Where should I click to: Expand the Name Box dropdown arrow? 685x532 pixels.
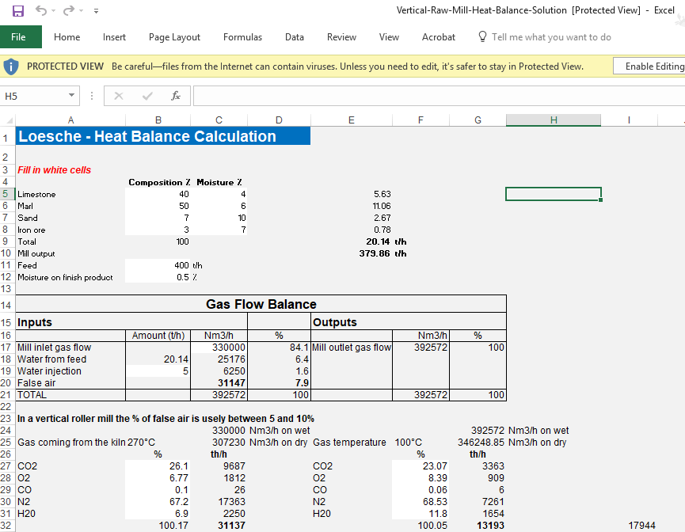coord(71,96)
